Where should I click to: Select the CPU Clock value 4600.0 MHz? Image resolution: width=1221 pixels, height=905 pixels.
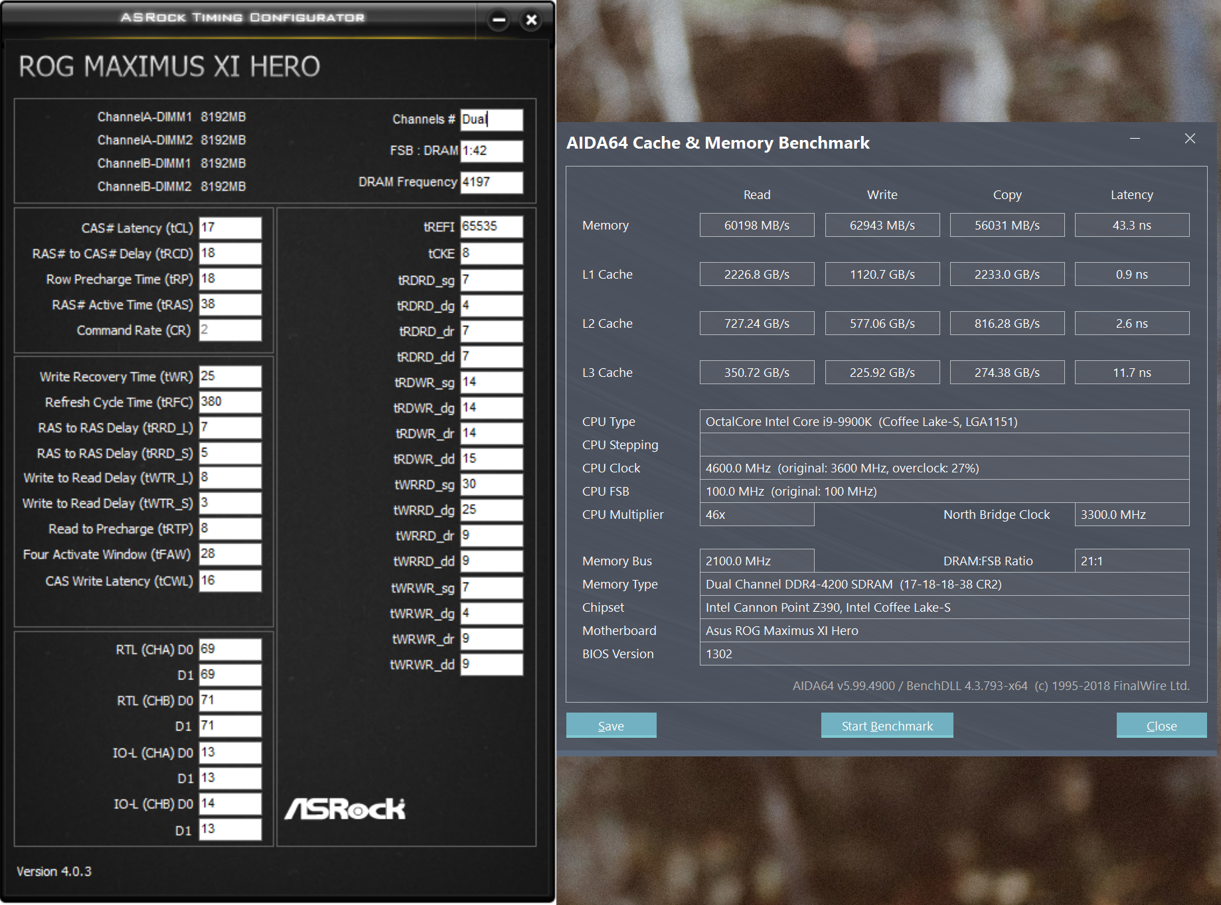point(944,468)
